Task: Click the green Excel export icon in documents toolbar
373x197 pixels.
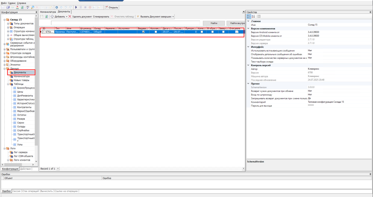Action: pos(46,17)
